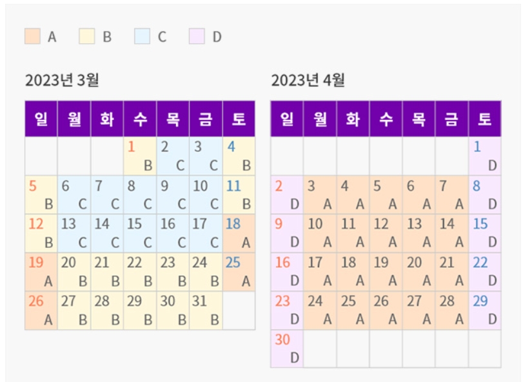
Task: Click the purple legend swatch labeled D
Action: pyautogui.click(x=197, y=36)
